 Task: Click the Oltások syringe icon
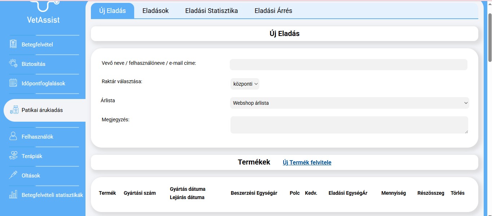click(13, 175)
